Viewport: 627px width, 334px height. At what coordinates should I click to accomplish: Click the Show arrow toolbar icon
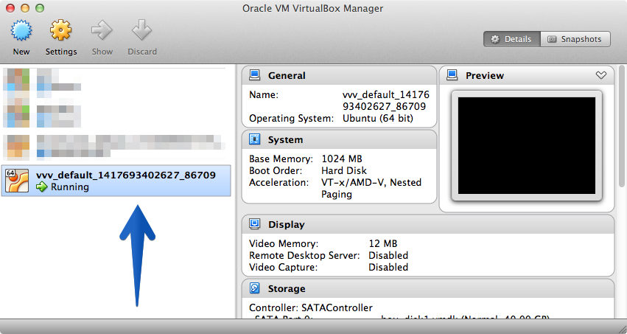point(102,31)
